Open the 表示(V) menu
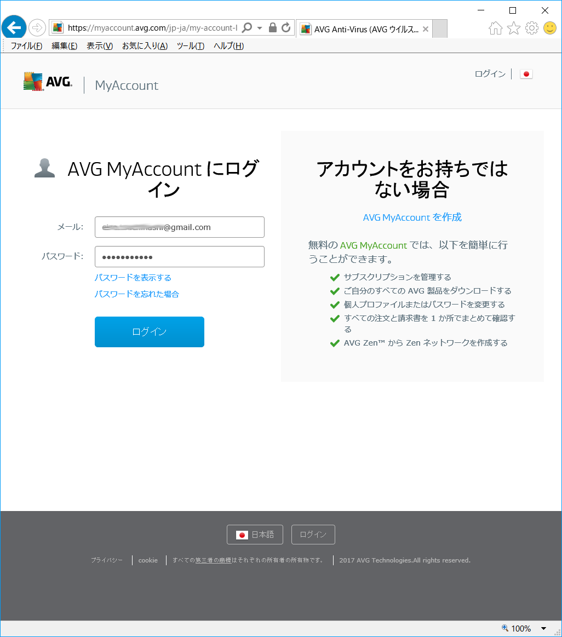Image resolution: width=562 pixels, height=637 pixels. point(100,46)
